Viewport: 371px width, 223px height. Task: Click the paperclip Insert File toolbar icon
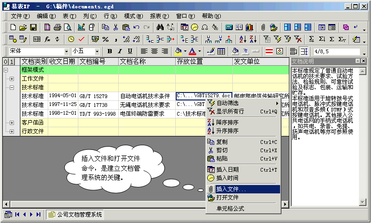coord(263,27)
